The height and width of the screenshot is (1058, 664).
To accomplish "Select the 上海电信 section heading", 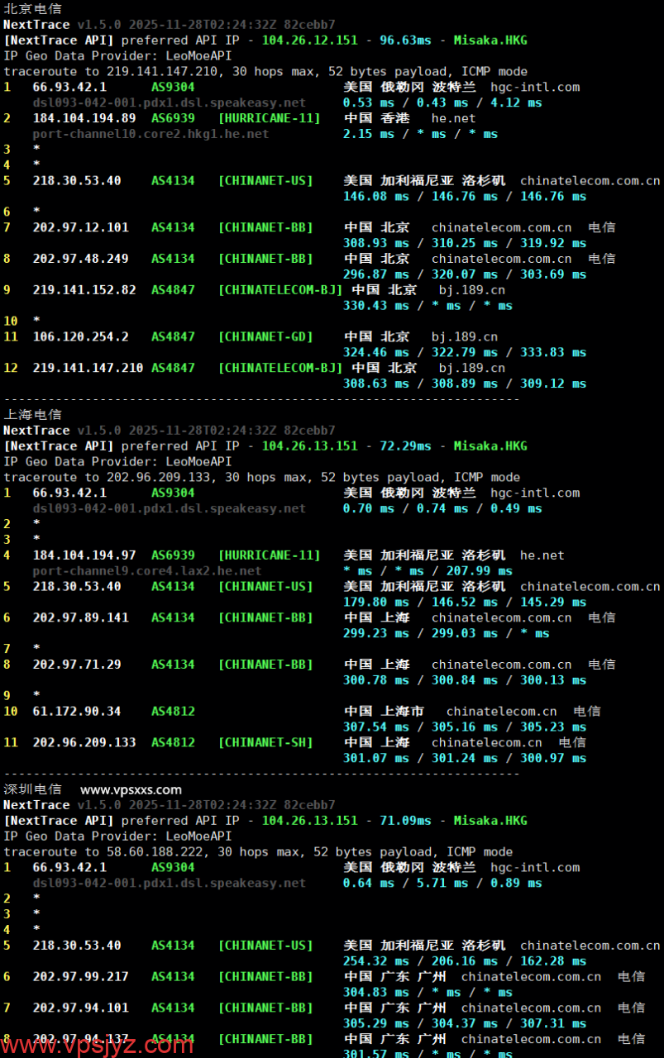I will 32,415.
